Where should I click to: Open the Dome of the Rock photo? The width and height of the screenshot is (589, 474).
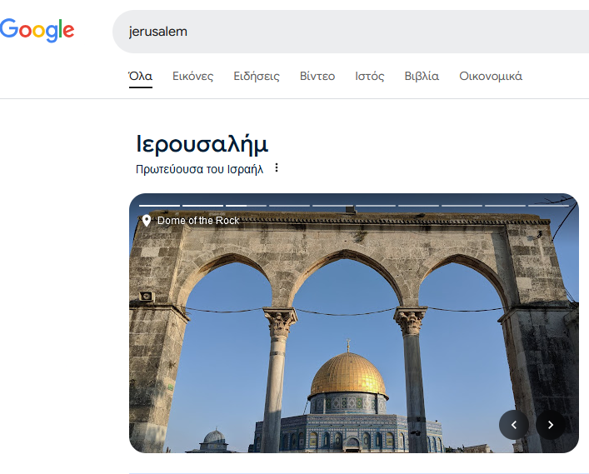354,323
